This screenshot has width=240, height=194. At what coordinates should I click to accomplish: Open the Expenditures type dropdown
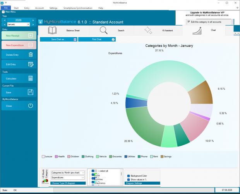point(68,177)
